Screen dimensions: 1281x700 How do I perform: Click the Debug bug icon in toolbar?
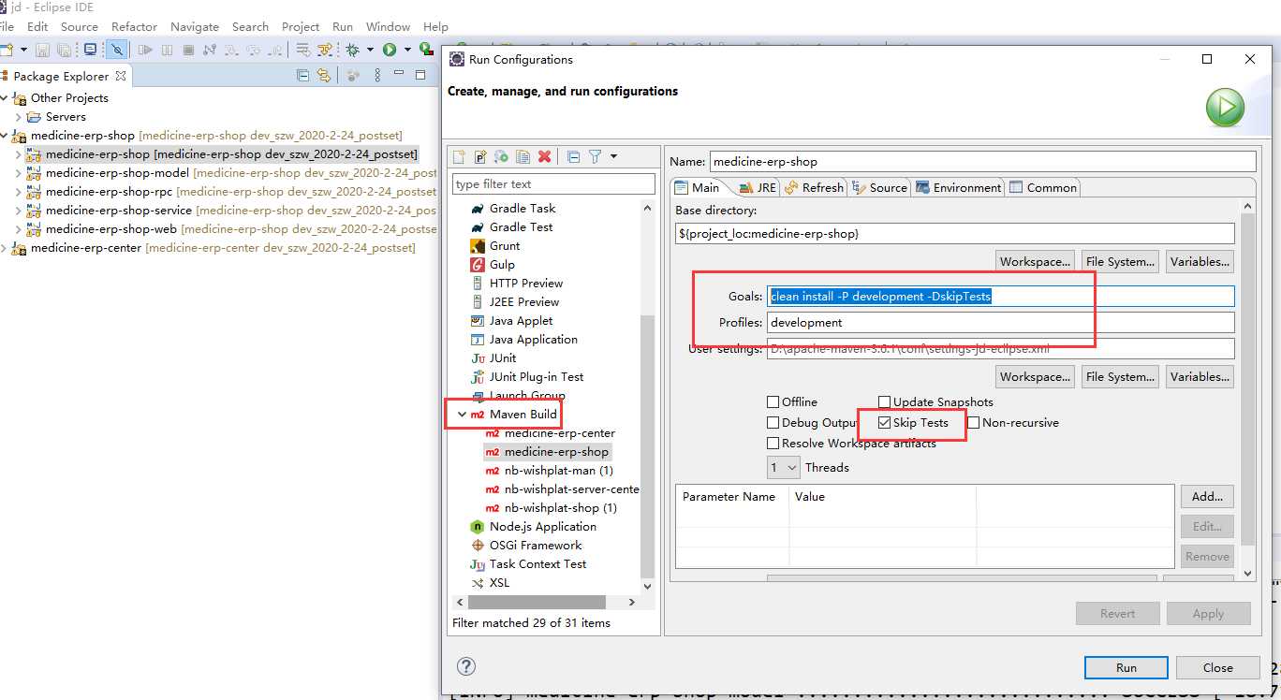(x=353, y=50)
